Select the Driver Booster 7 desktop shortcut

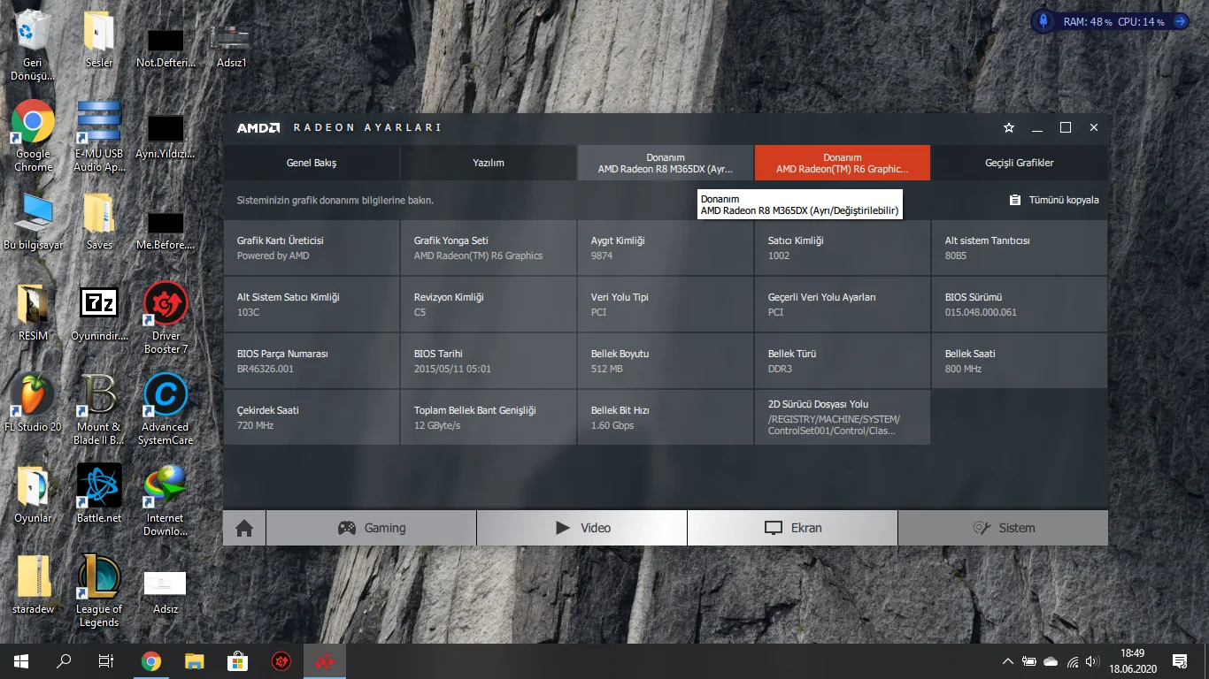click(166, 318)
